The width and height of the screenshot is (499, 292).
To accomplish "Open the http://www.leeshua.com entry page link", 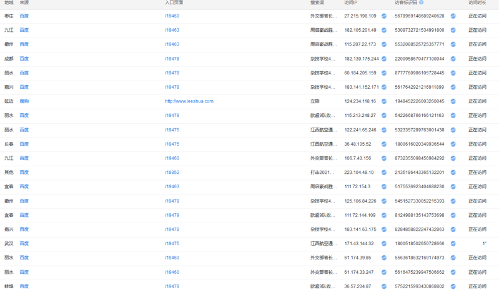I will click(x=189, y=101).
